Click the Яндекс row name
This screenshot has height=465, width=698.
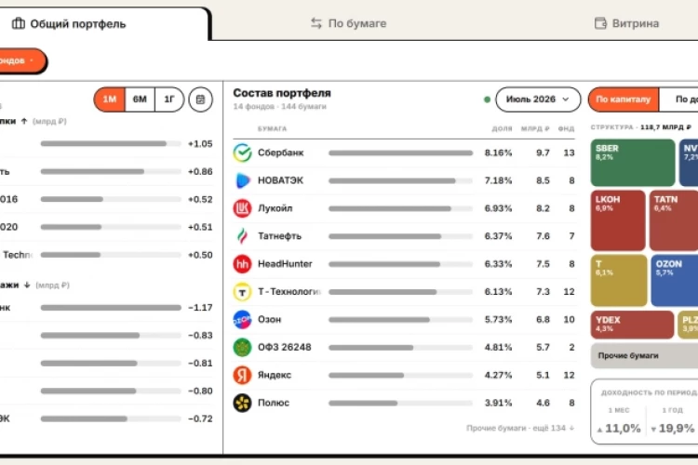click(275, 375)
